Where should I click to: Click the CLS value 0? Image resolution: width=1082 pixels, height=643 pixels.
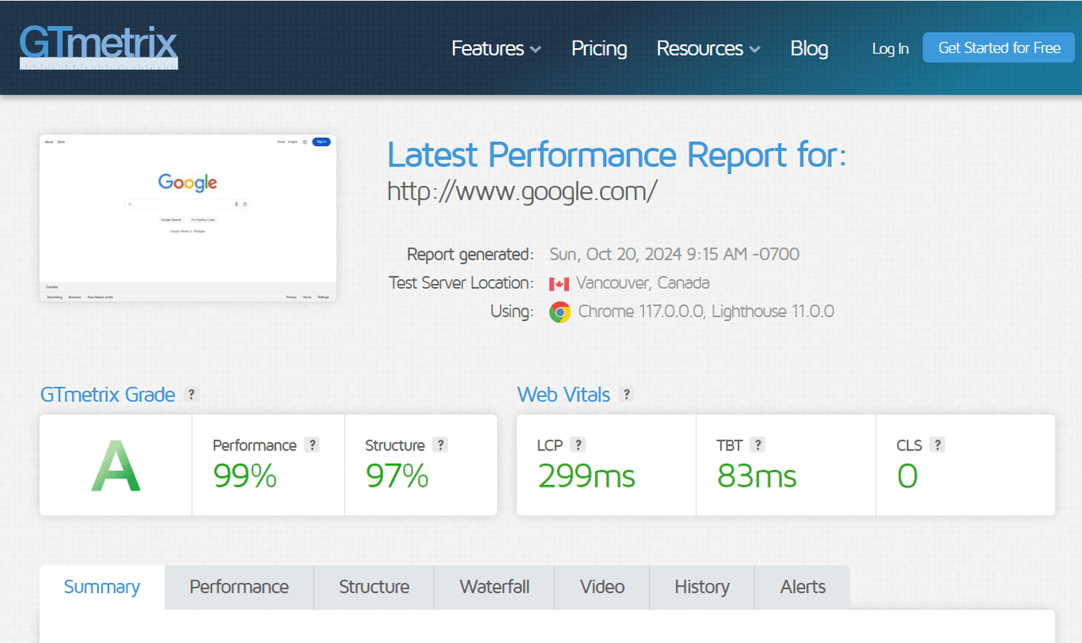tap(907, 477)
